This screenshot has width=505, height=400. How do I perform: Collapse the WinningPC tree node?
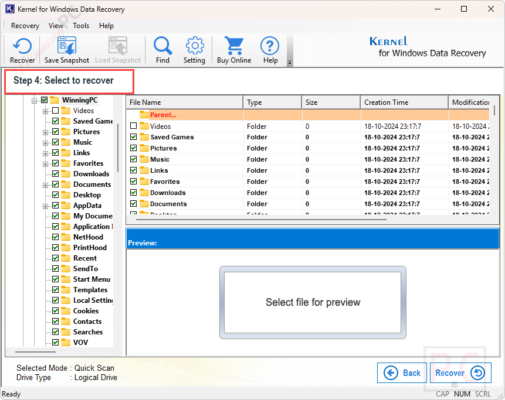pyautogui.click(x=34, y=101)
